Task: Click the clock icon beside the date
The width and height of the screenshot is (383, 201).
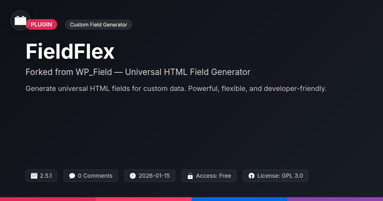Action: click(x=133, y=176)
